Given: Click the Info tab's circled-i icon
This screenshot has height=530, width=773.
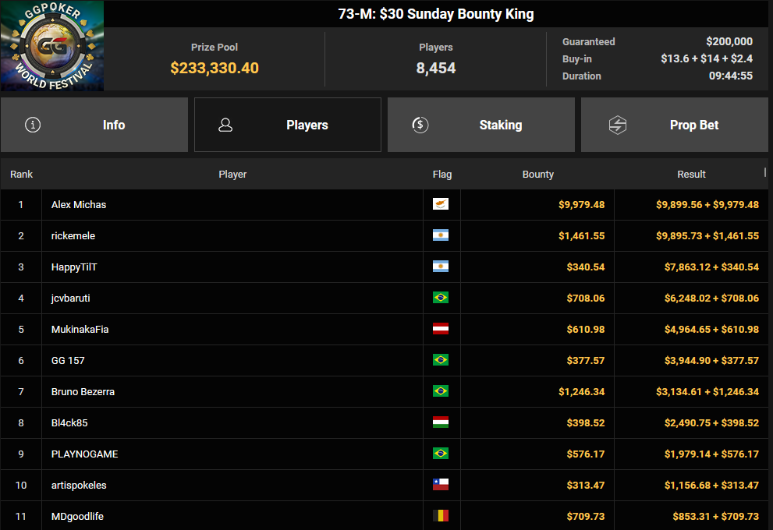Looking at the screenshot, I should click(x=33, y=125).
